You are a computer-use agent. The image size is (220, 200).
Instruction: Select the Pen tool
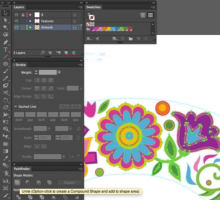tap(5, 42)
